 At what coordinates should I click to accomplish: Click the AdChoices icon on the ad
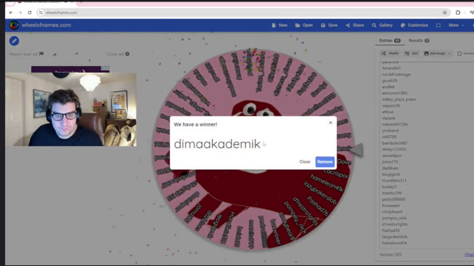(x=103, y=69)
